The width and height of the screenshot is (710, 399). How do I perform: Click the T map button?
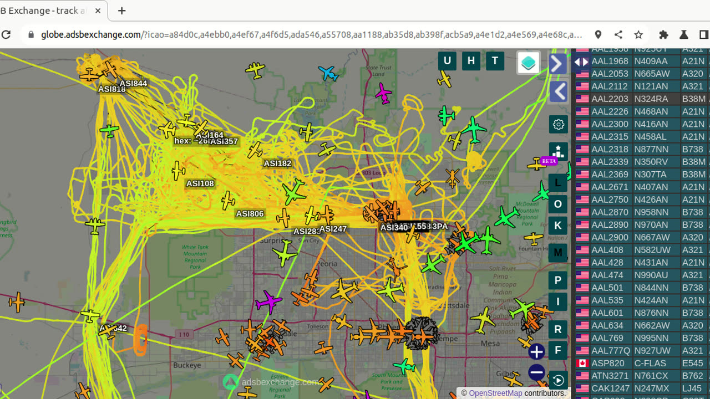(x=495, y=61)
